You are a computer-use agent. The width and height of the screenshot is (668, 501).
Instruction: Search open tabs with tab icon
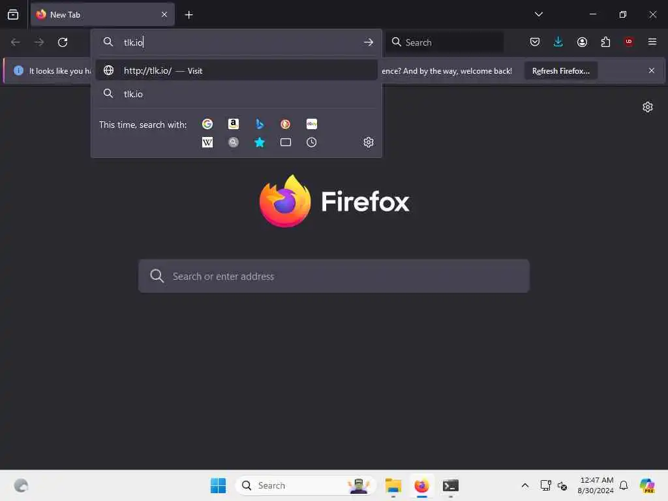pos(286,142)
